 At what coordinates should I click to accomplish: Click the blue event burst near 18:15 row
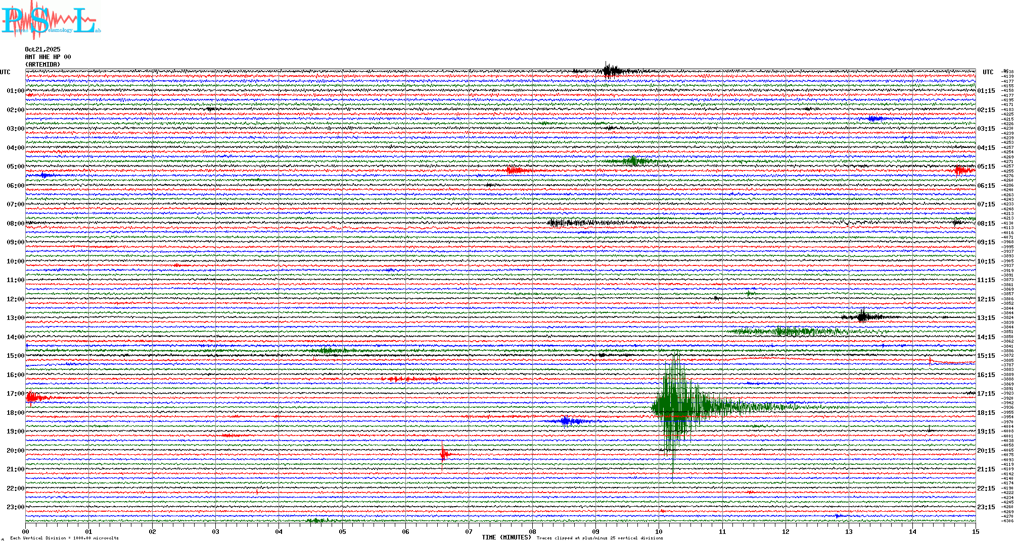(566, 421)
